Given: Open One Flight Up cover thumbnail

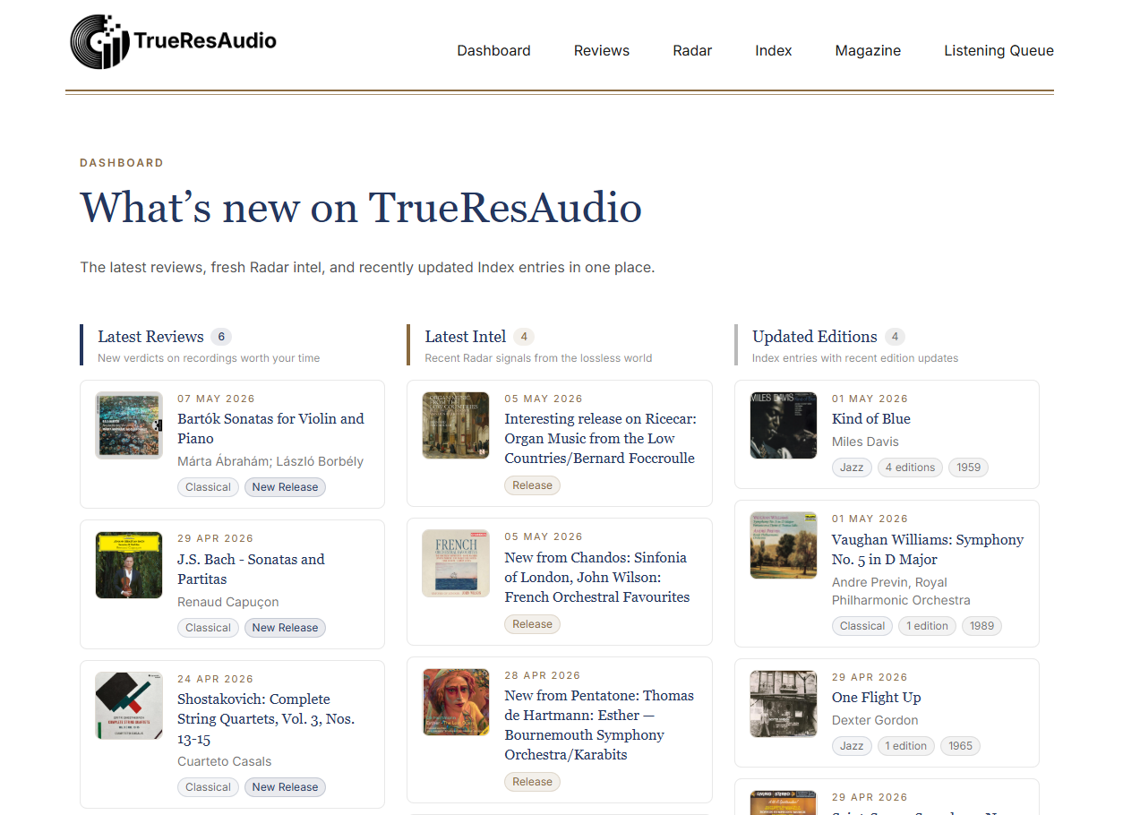Looking at the screenshot, I should pyautogui.click(x=784, y=704).
